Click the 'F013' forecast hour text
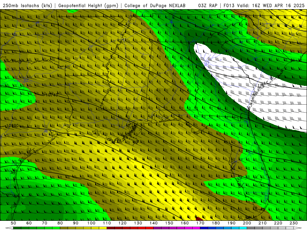Viewport: 307px width, 230px height. click(x=229, y=5)
